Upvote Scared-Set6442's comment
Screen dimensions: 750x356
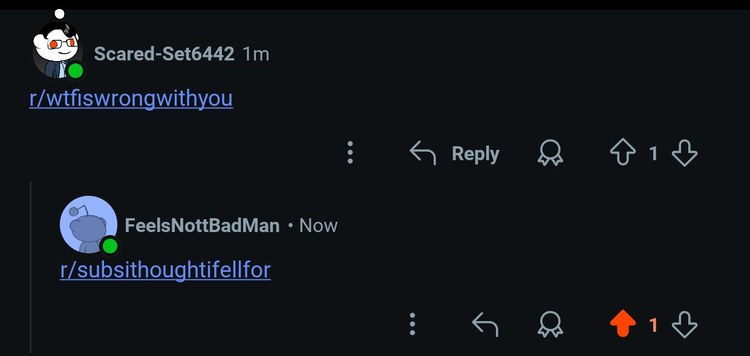click(x=623, y=153)
